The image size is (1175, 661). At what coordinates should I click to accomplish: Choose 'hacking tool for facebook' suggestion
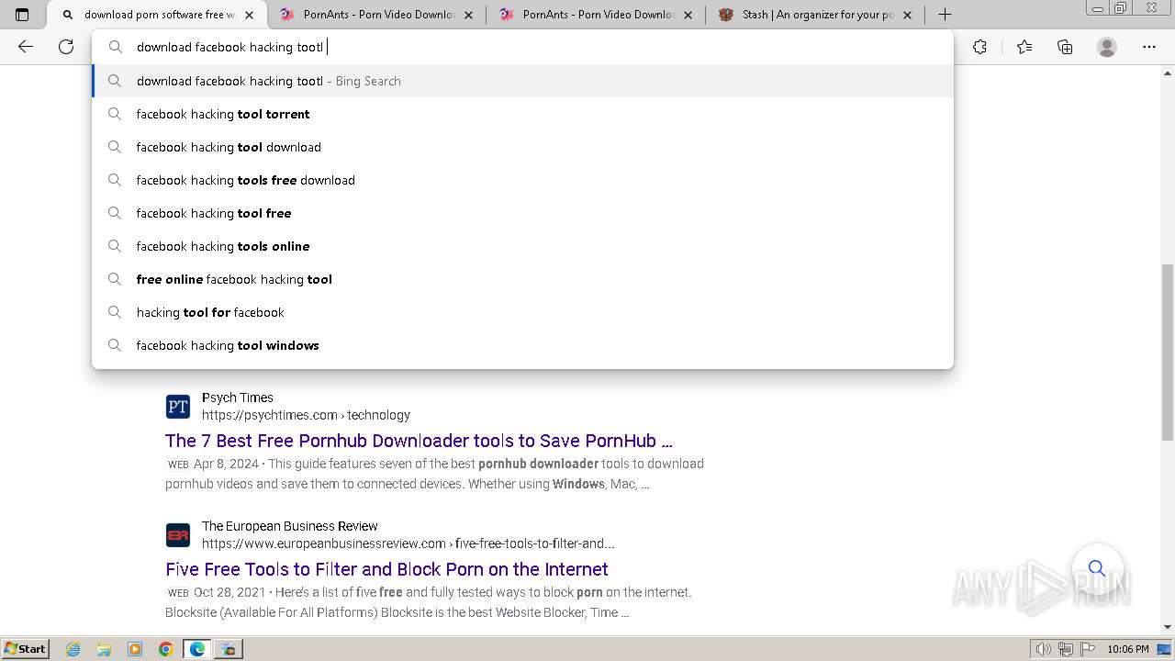pyautogui.click(x=523, y=312)
